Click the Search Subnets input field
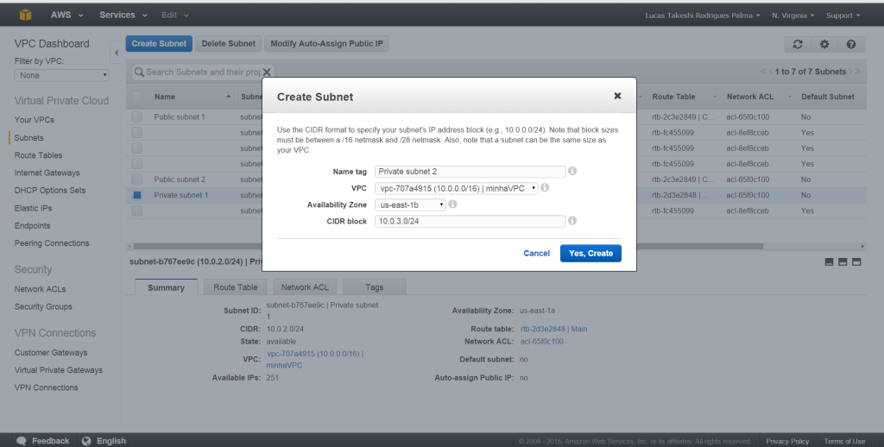 203,72
